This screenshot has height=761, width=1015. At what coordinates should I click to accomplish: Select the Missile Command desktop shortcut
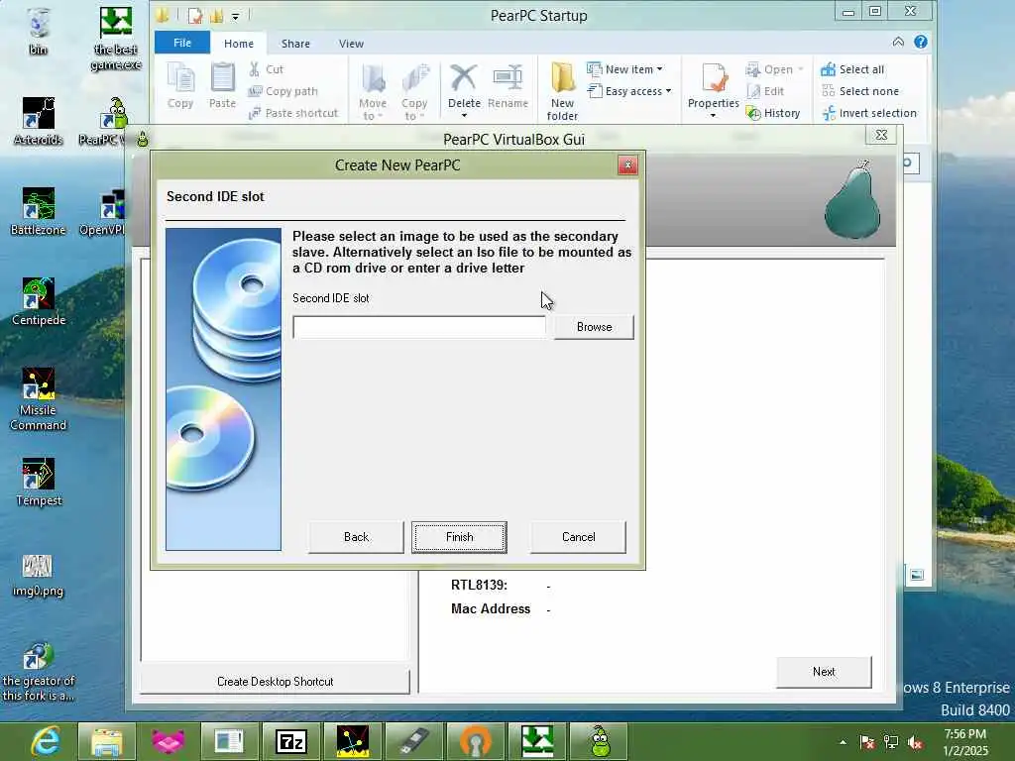(x=39, y=399)
